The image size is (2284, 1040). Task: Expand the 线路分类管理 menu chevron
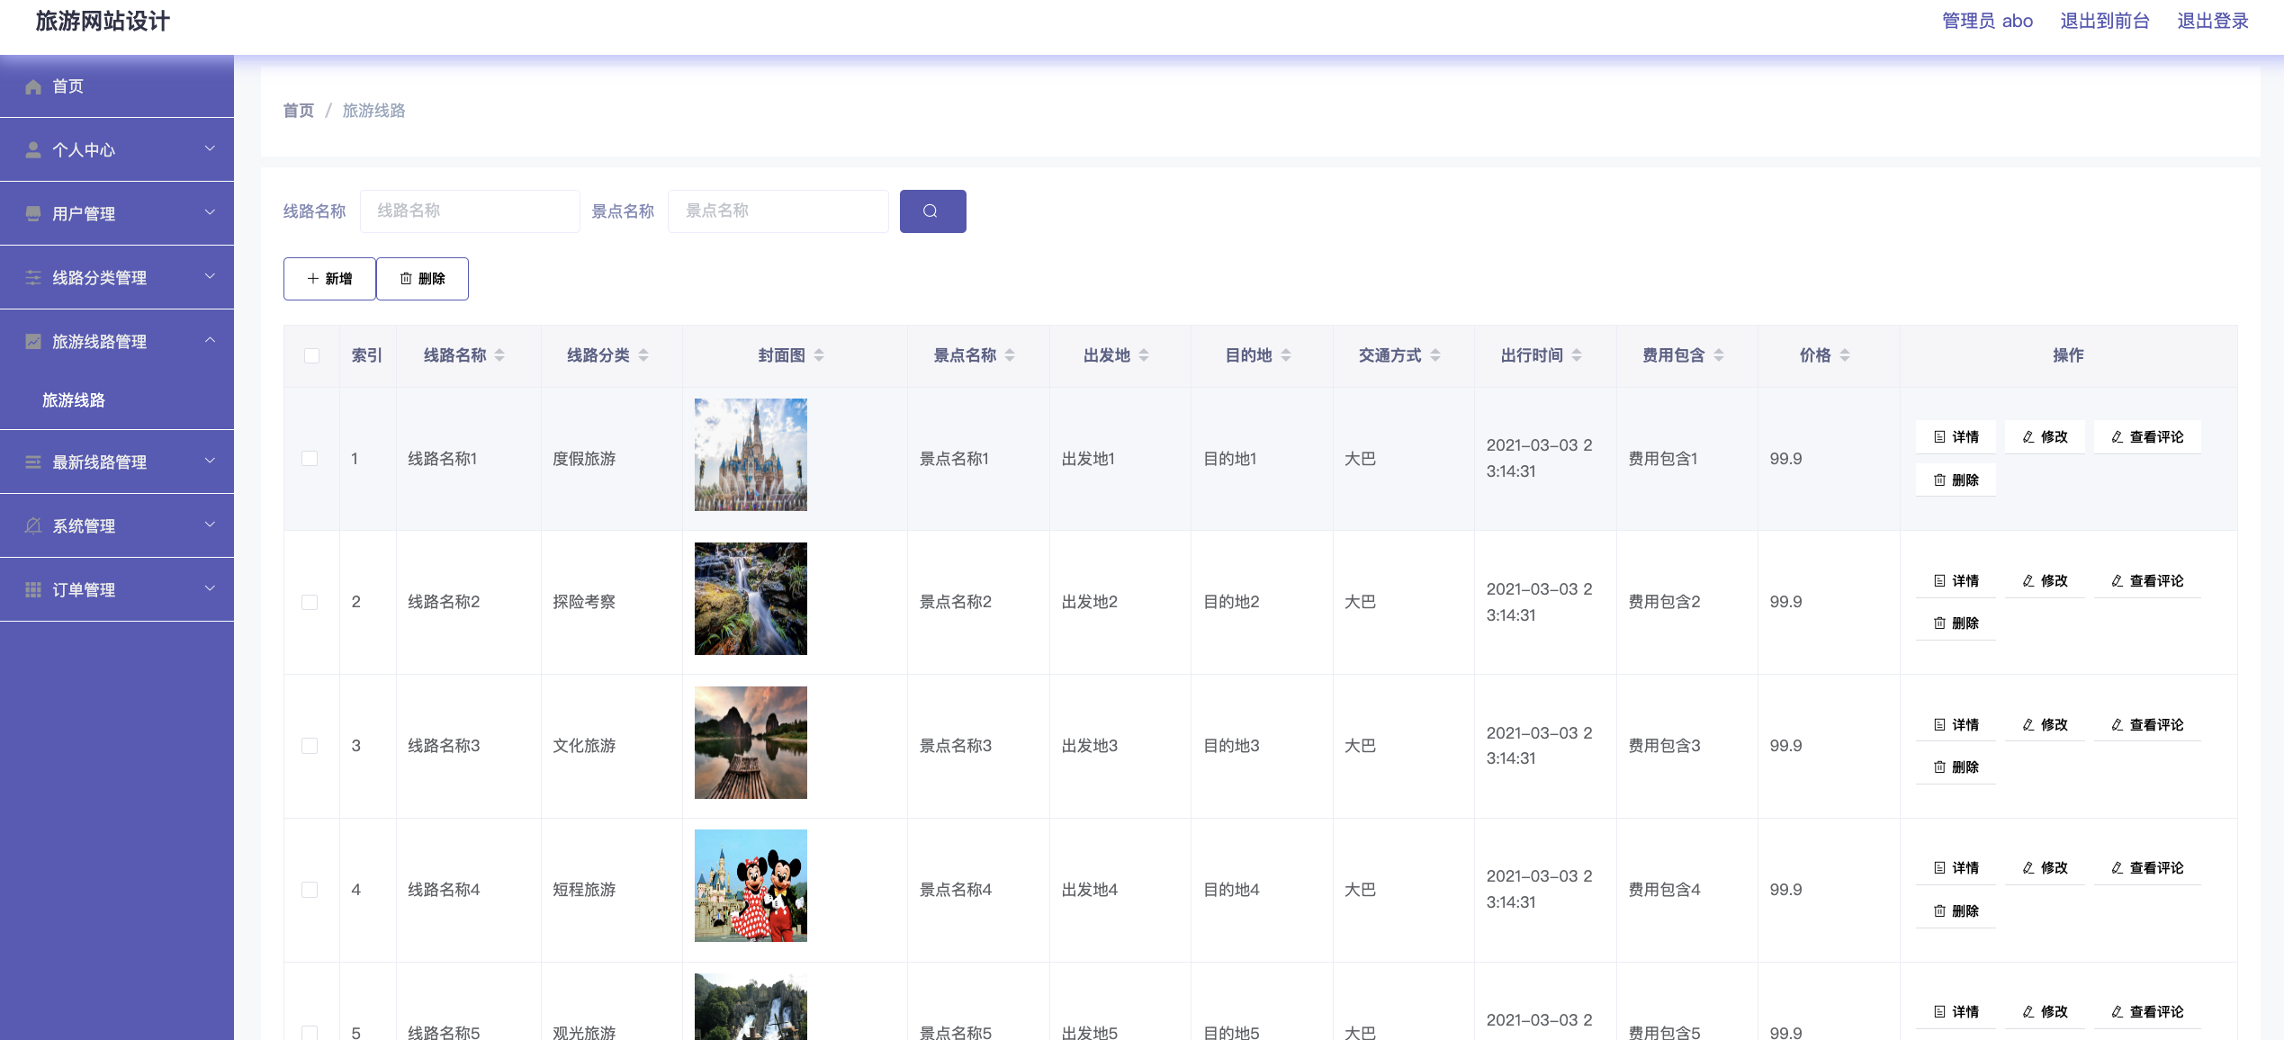coord(210,276)
